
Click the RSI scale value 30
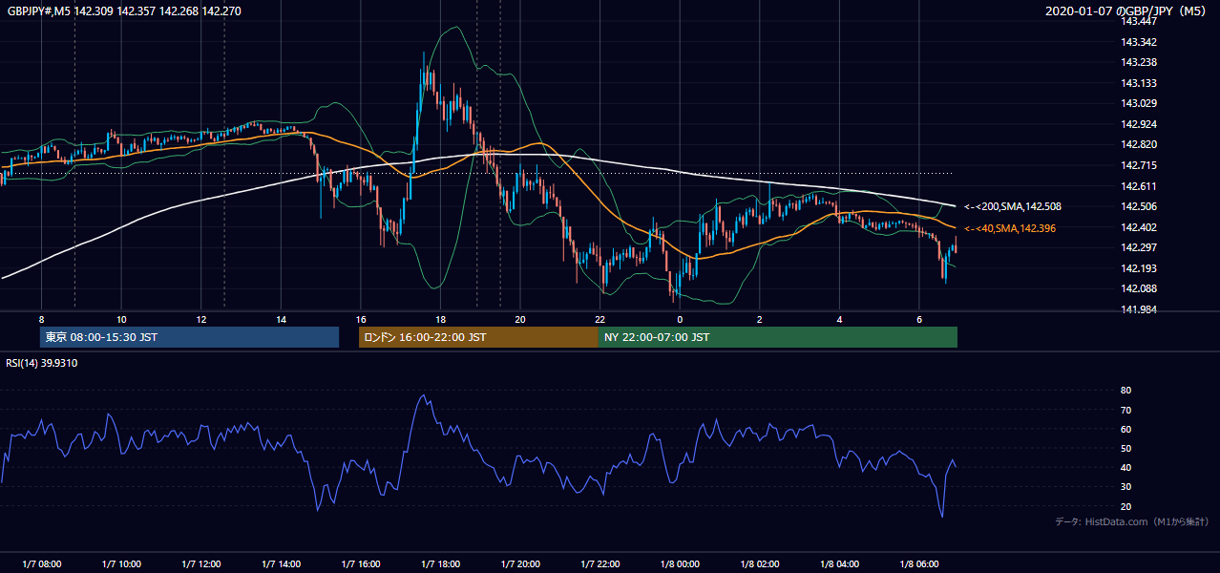1126,487
